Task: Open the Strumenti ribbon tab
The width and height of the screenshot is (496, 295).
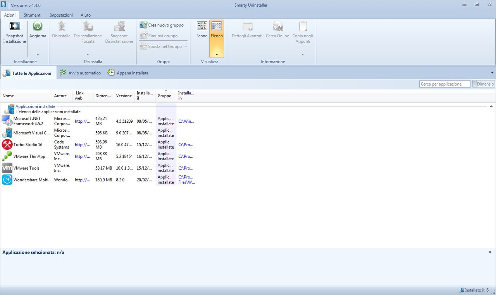Action: (33, 15)
